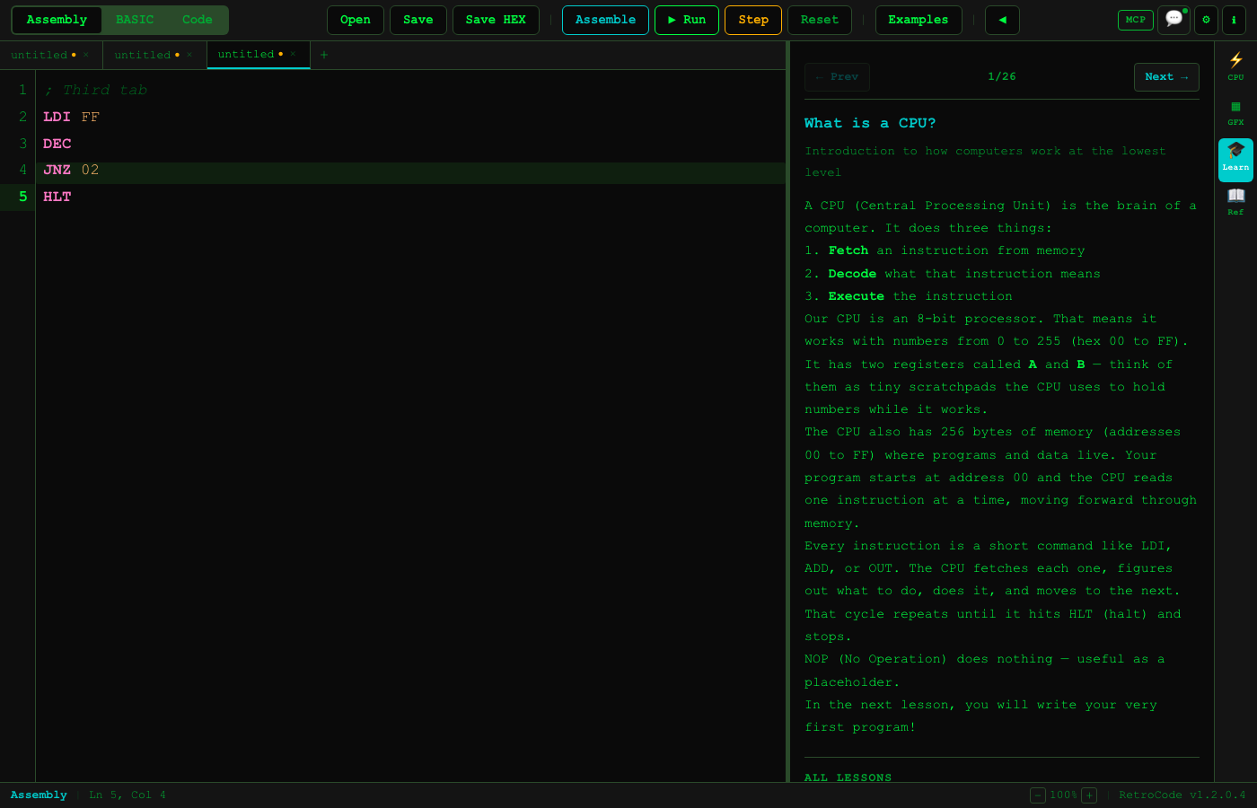Collapse the lesson panel with the arrow toggle
Viewport: 1257px width, 808px height.
pos(1002,19)
